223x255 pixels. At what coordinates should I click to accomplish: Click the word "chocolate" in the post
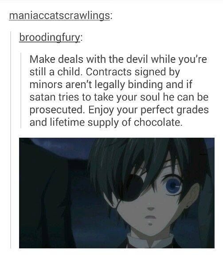point(157,122)
